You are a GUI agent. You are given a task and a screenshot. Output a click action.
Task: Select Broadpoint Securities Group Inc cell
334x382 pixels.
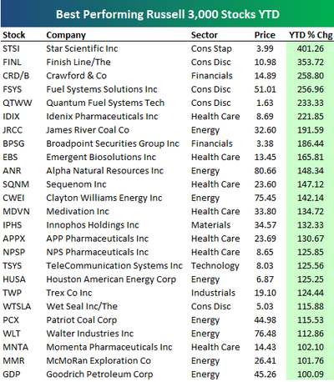(x=113, y=143)
